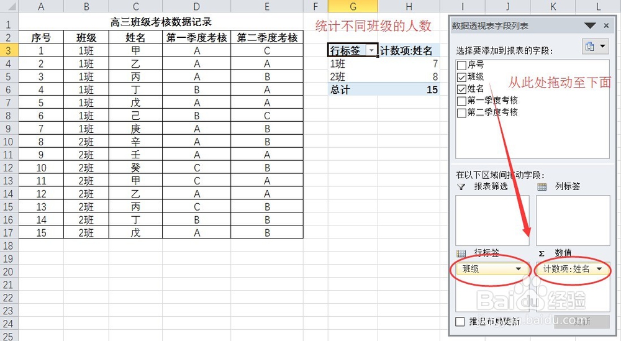Click the report filter funnel icon

[x=461, y=186]
